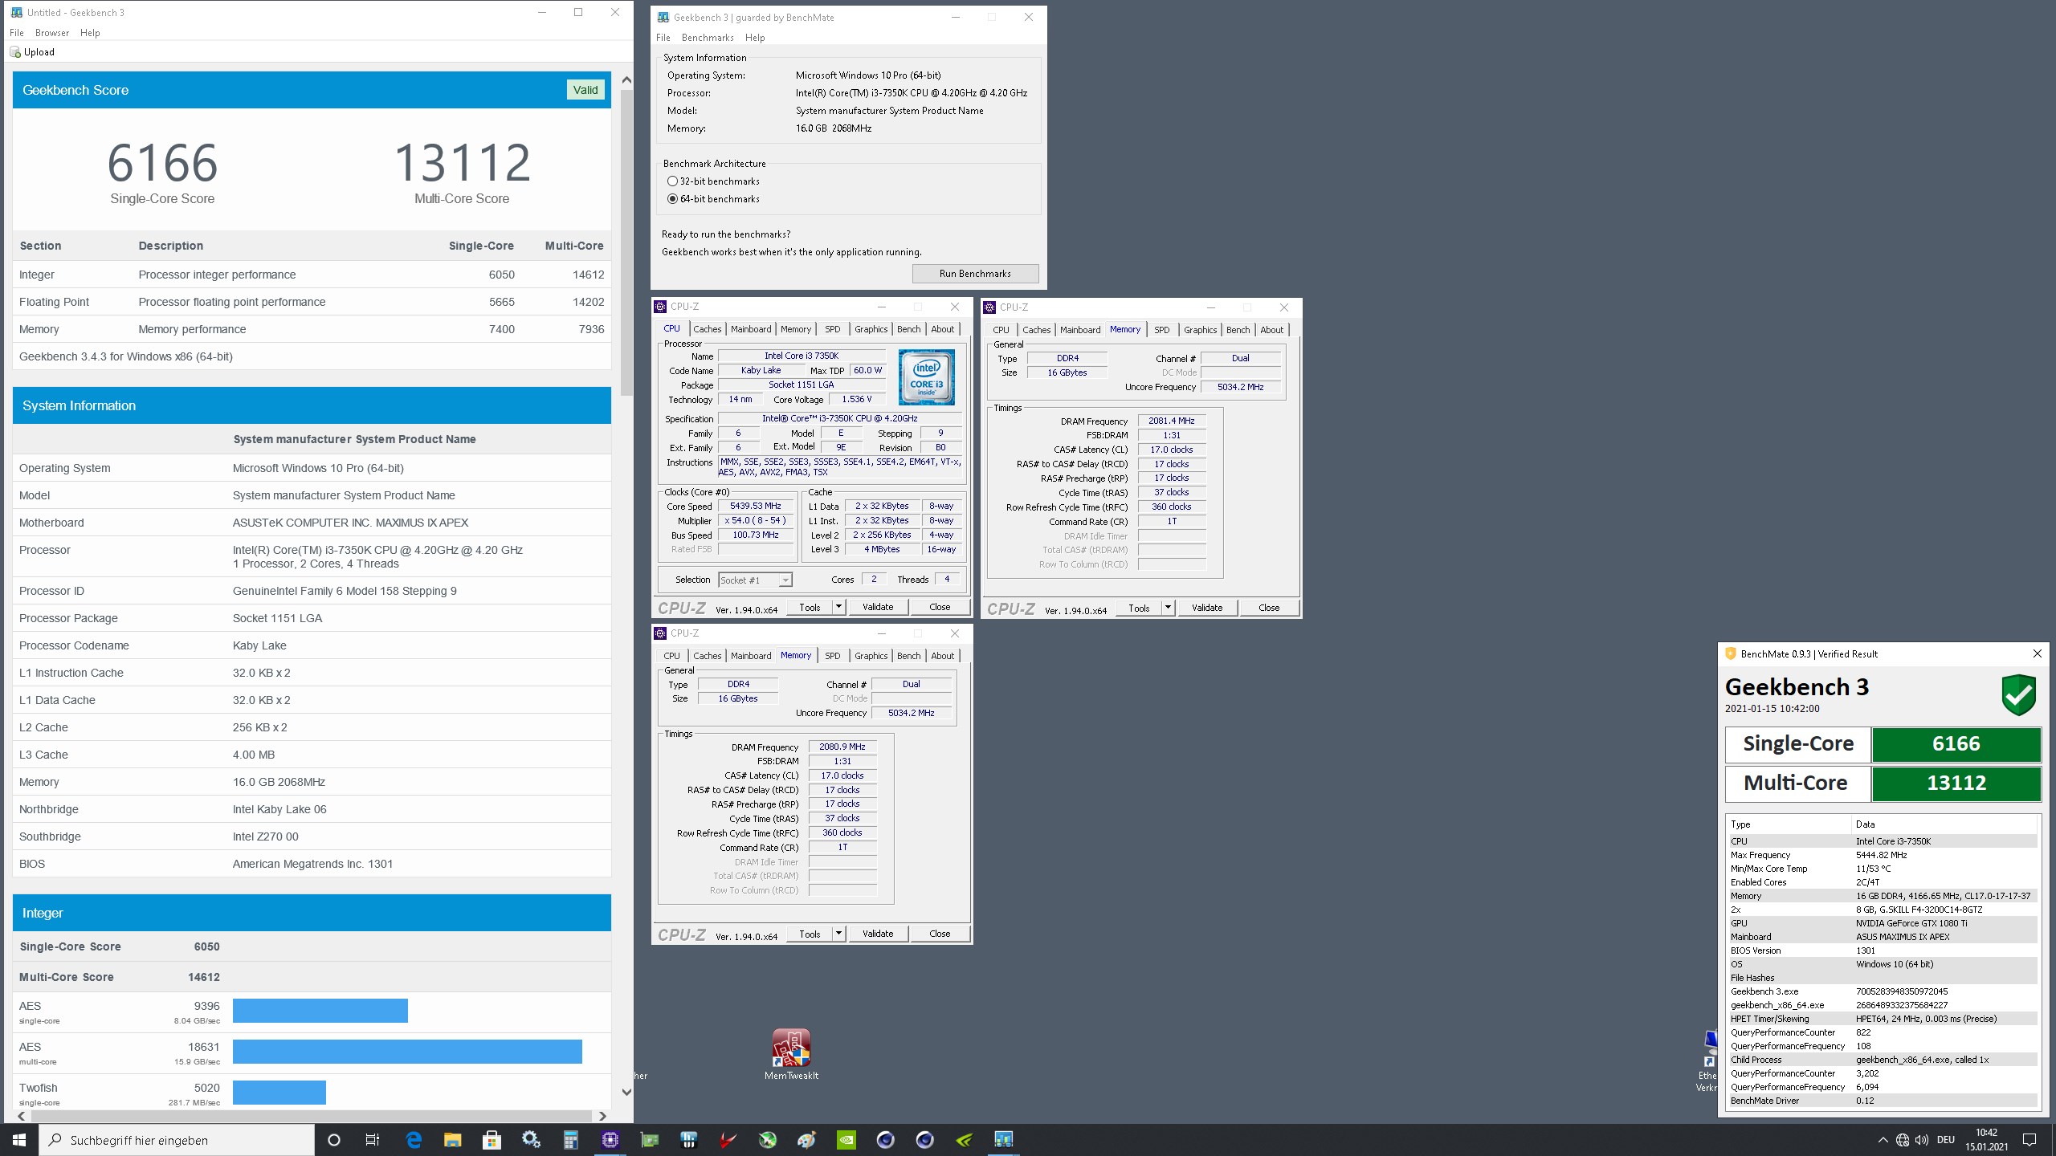Image resolution: width=2056 pixels, height=1156 pixels.
Task: Switch to Geekbench taskbar icon
Action: (1004, 1140)
